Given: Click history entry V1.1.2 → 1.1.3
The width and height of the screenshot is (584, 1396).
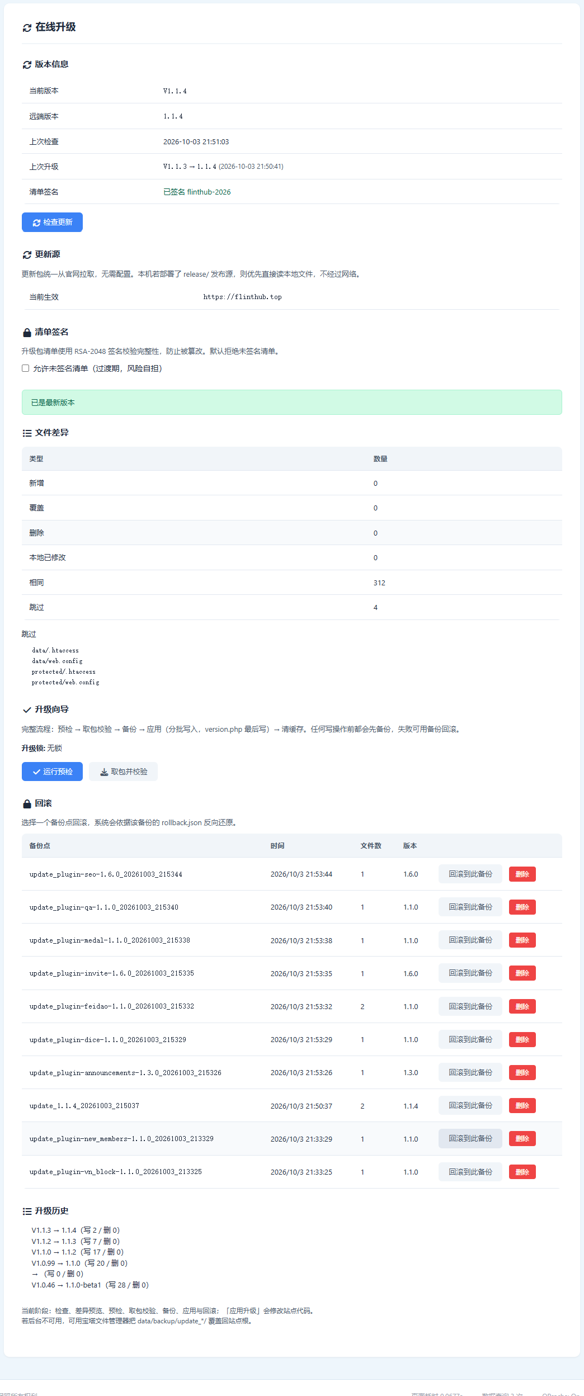Looking at the screenshot, I should tap(76, 1241).
